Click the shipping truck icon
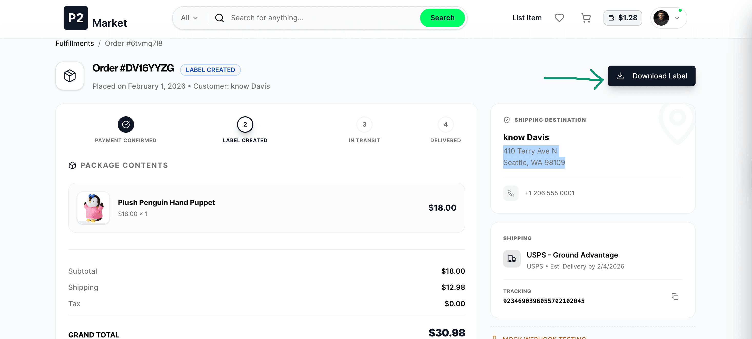The height and width of the screenshot is (339, 752). click(x=511, y=259)
